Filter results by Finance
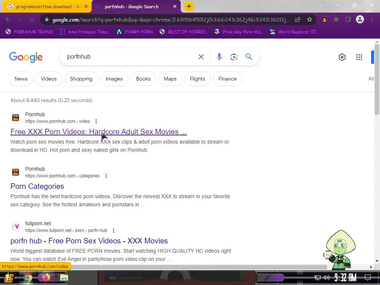The width and height of the screenshot is (380, 285). tap(227, 79)
